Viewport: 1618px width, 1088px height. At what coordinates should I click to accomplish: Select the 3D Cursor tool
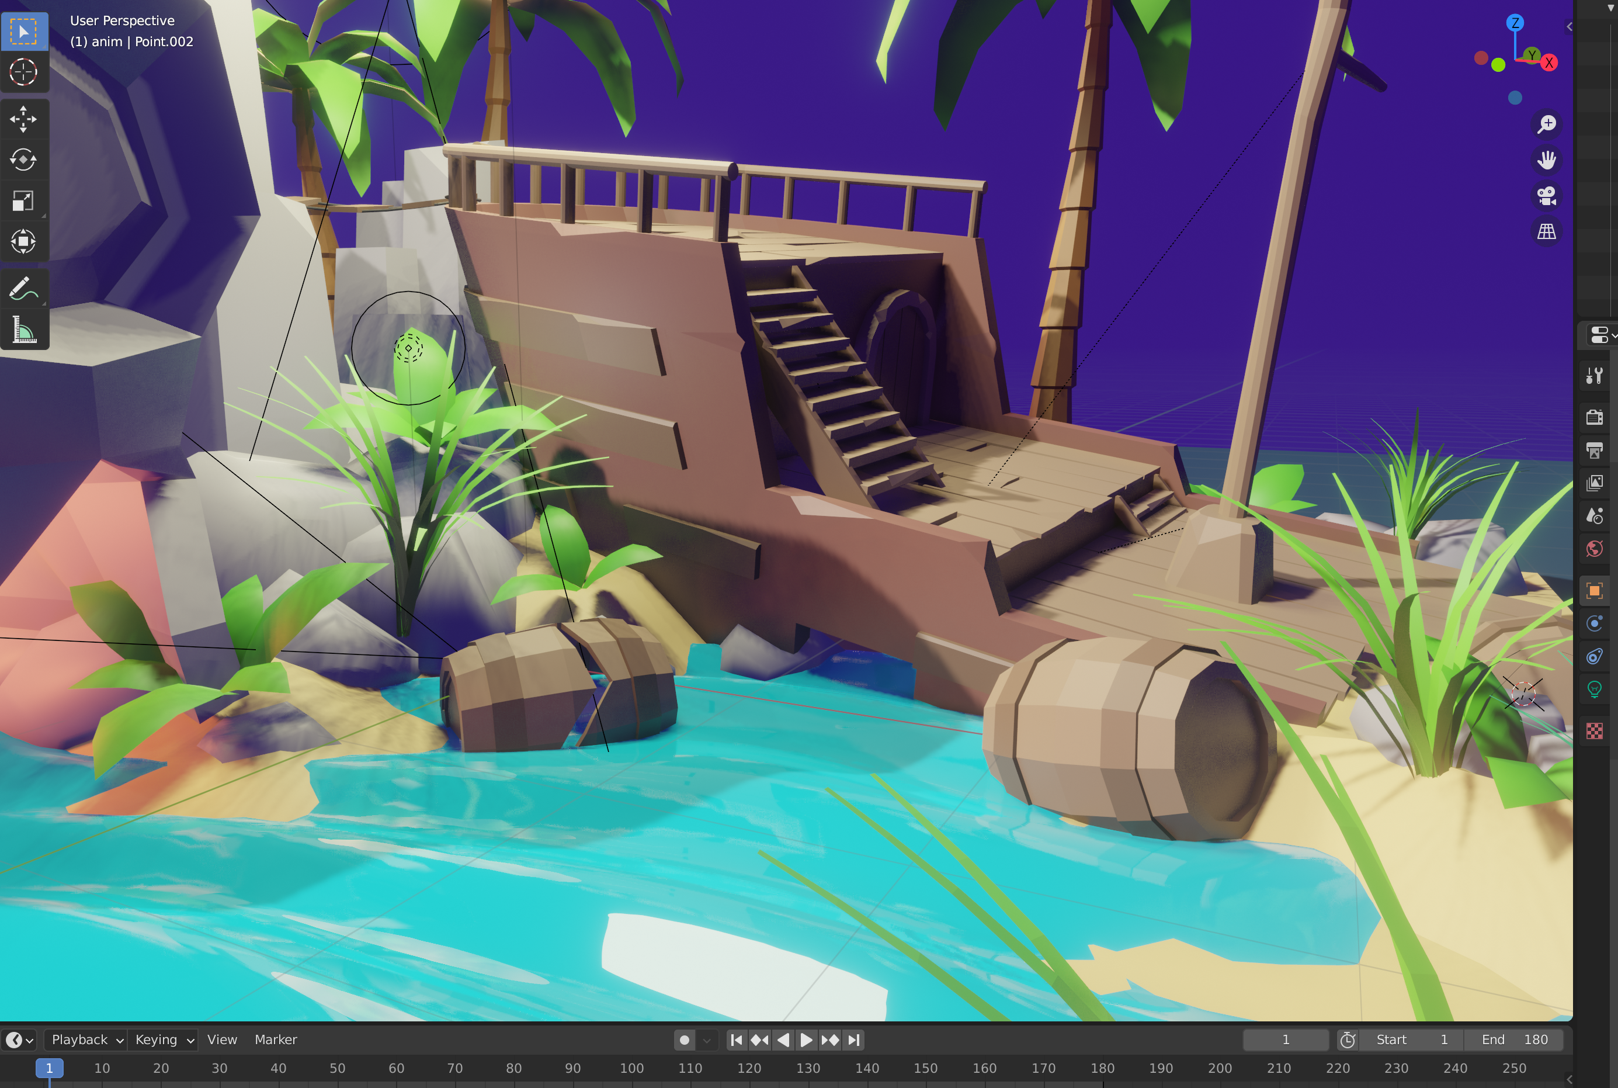pos(23,72)
